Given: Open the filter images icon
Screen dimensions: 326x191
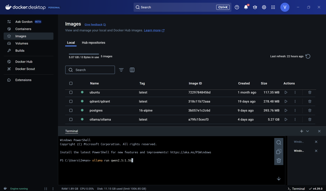Looking at the screenshot, I should pos(121,70).
